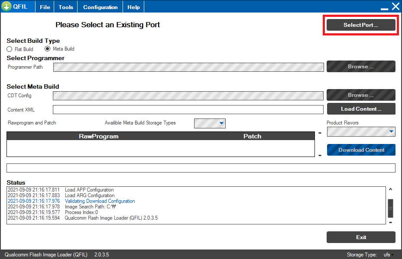Viewport: 402px width, 259px height.
Task: Click the Status log scrollbar thumb
Action: [390, 208]
